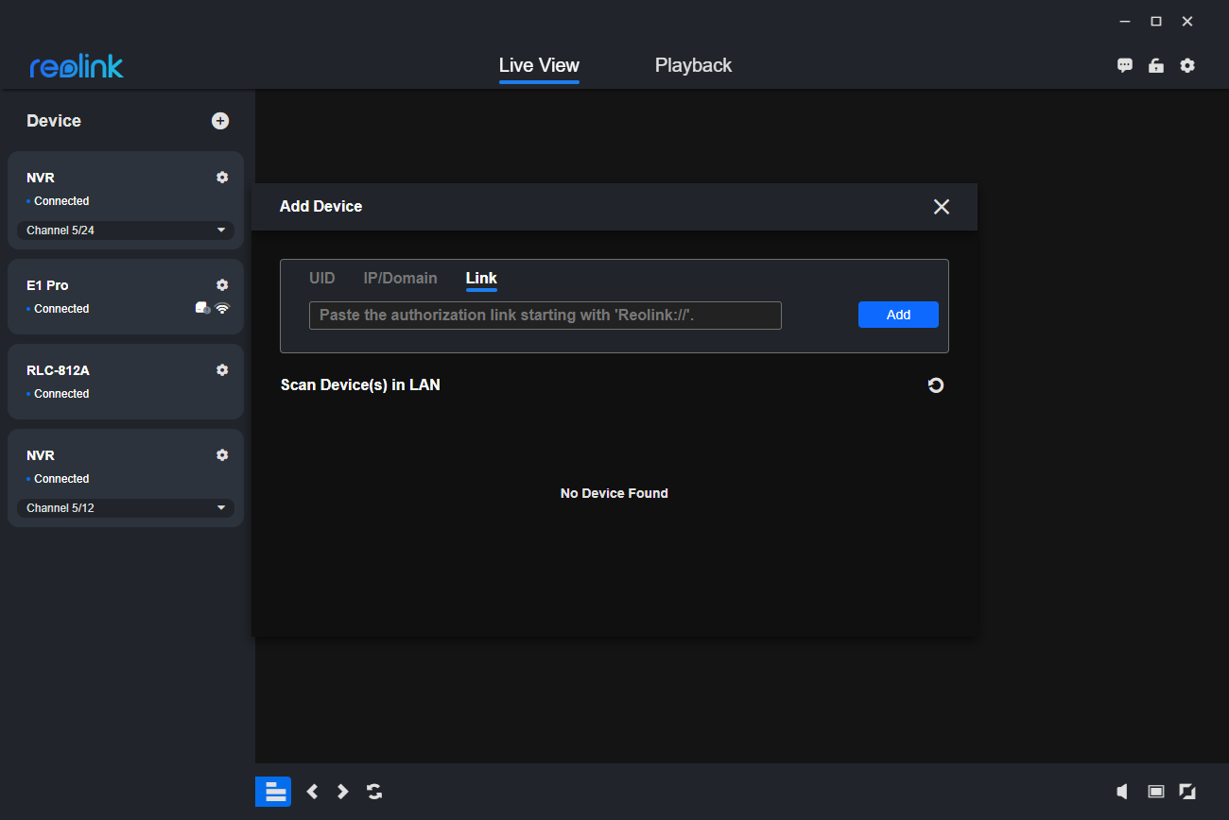This screenshot has height=820, width=1229.
Task: Go to previous page of camera views
Action: point(313,792)
